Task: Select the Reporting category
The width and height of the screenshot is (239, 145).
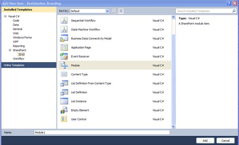Action: tap(19, 46)
